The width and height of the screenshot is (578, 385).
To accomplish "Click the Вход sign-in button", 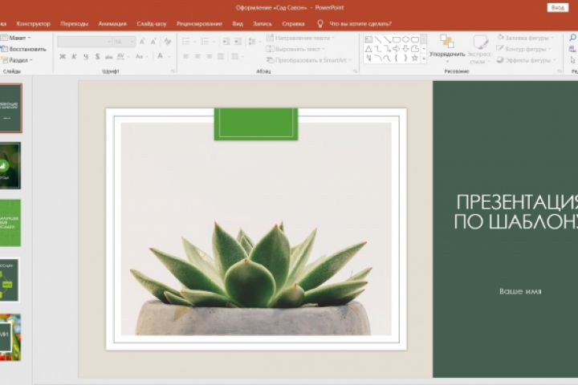I will [x=557, y=7].
